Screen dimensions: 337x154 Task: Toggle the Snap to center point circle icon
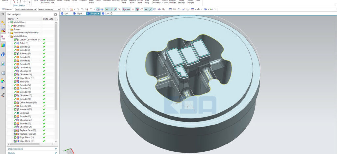click(137, 9)
